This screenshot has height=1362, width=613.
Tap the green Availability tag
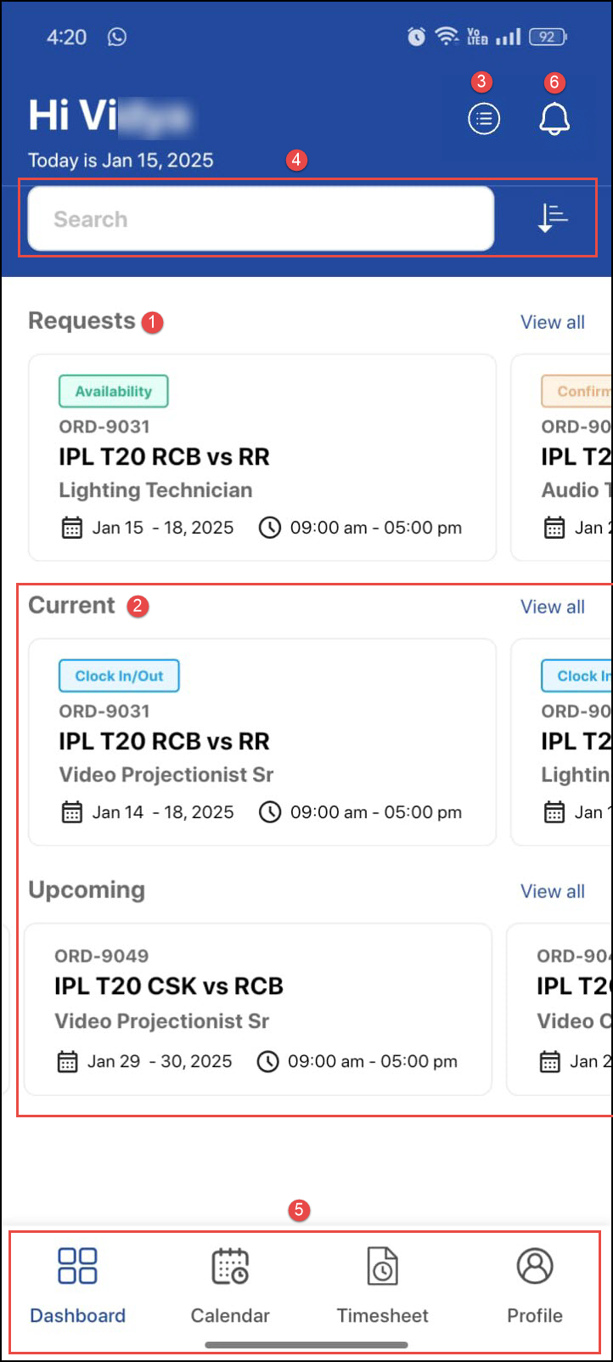[x=113, y=391]
